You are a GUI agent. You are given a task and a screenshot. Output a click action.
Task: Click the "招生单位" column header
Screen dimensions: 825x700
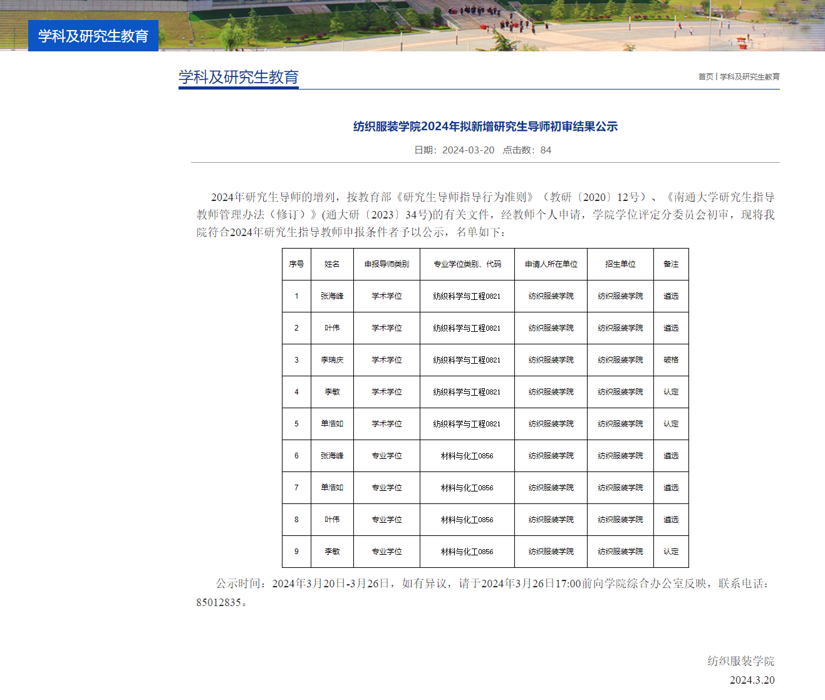pos(620,264)
